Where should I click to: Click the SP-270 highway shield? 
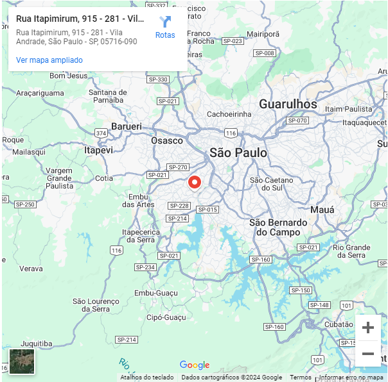tap(177, 167)
